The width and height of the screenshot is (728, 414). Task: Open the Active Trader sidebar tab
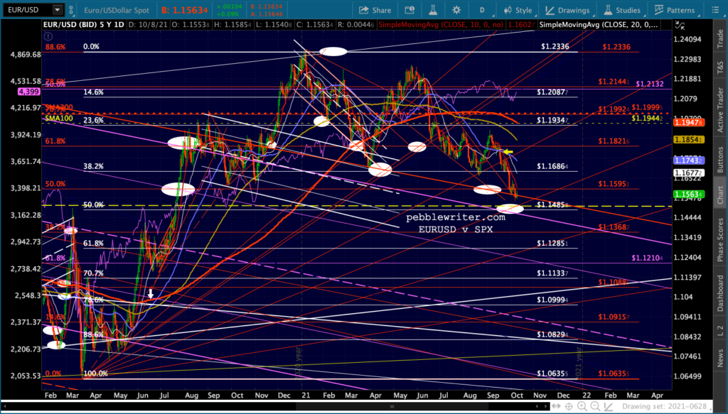pos(720,109)
